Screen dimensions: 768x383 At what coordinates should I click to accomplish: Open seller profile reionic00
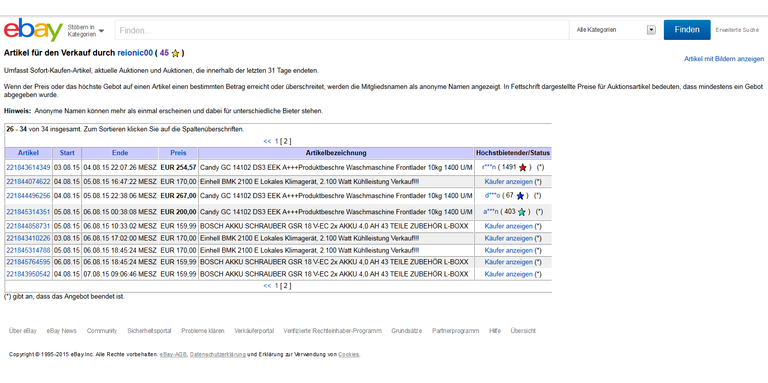tap(135, 53)
